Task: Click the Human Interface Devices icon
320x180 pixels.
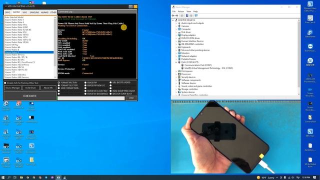Action: (x=179, y=41)
